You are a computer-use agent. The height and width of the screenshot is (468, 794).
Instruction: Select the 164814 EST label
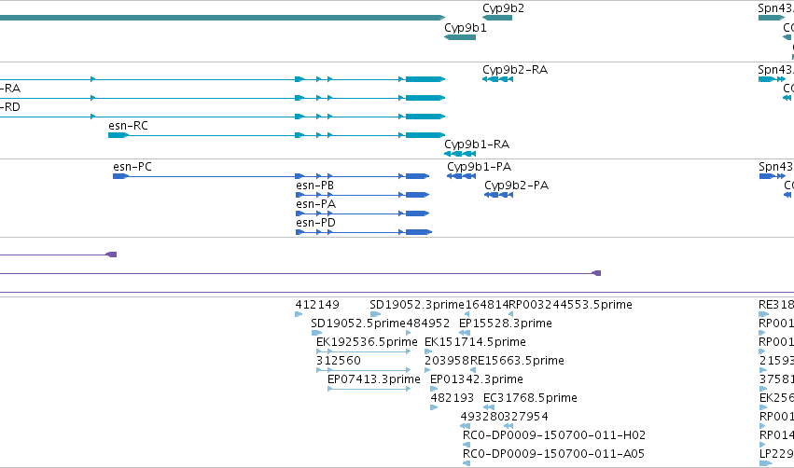pos(487,305)
